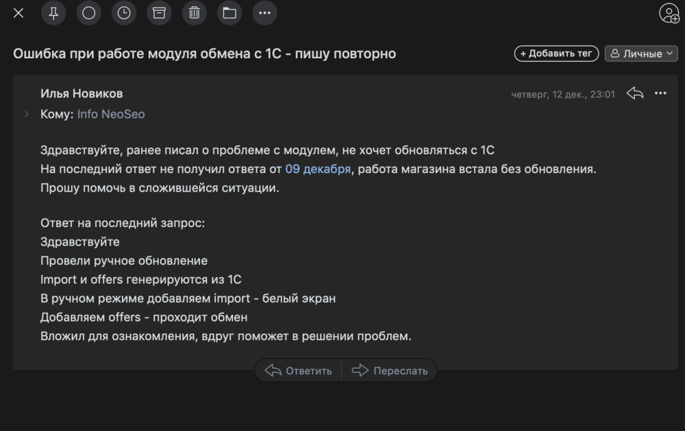Screen dimensions: 685x431
Task: Open message options beside the reply arrow
Action: click(660, 93)
